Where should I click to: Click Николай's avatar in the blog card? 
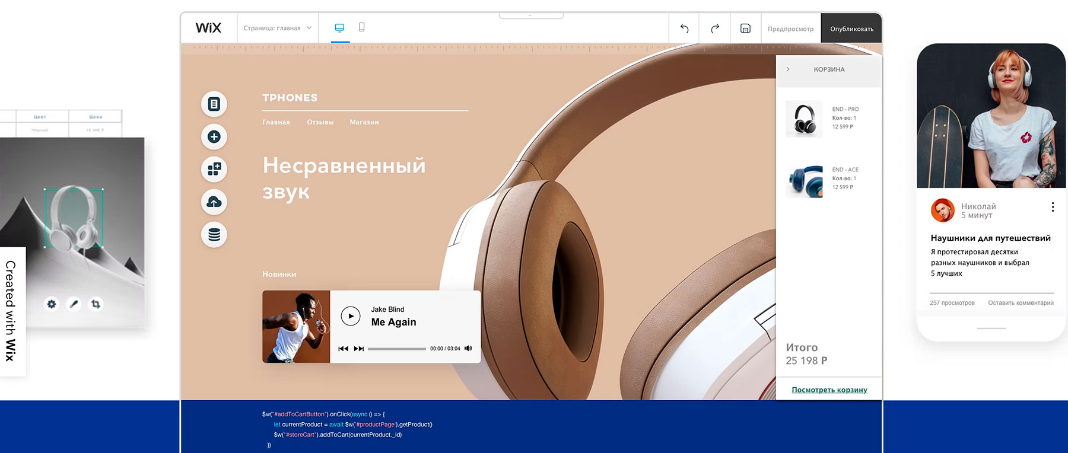tap(943, 210)
